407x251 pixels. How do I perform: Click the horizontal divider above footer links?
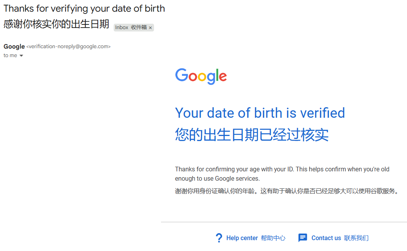click(284, 222)
